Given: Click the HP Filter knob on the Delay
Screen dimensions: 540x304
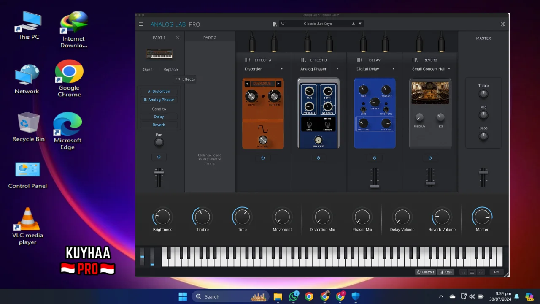Looking at the screenshot, I should [x=363, y=123].
